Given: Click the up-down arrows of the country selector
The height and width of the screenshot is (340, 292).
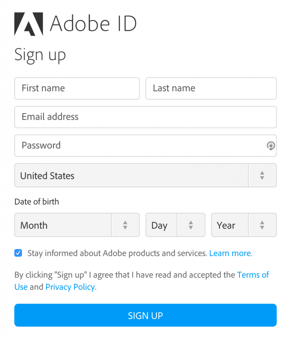Looking at the screenshot, I should click(262, 175).
